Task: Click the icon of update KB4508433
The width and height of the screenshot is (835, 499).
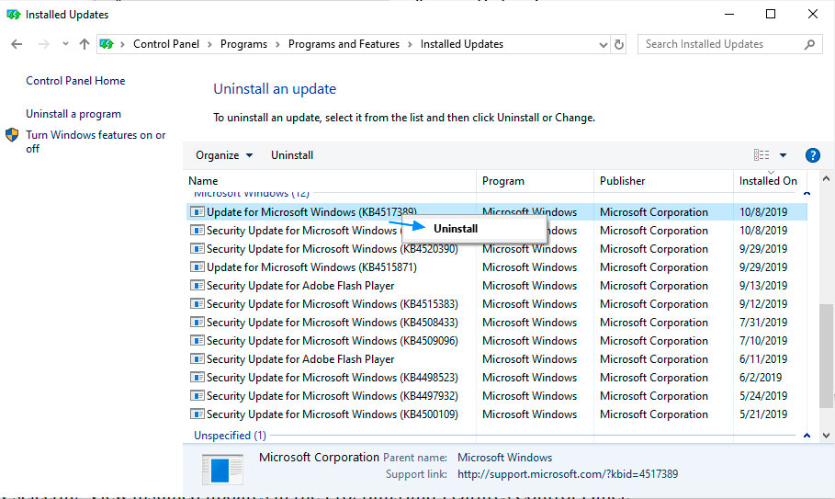Action: 197,323
